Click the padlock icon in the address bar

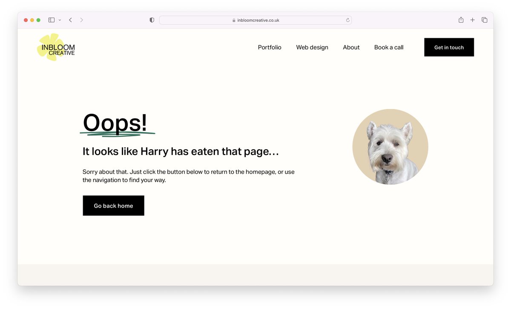point(233,20)
